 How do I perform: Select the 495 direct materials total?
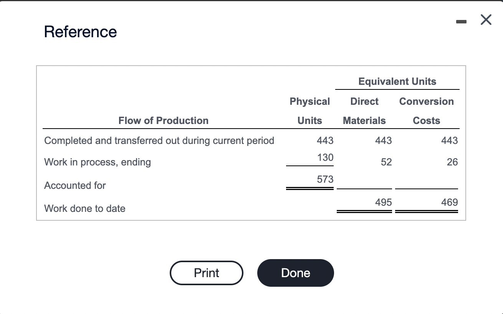tap(383, 202)
